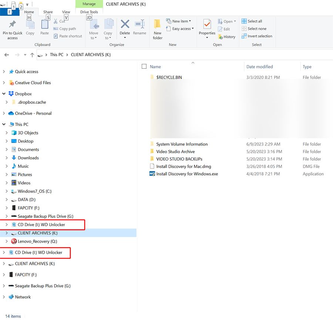The height and width of the screenshot is (320, 333).
Task: Open Documents in navigation pane
Action: coord(28,150)
